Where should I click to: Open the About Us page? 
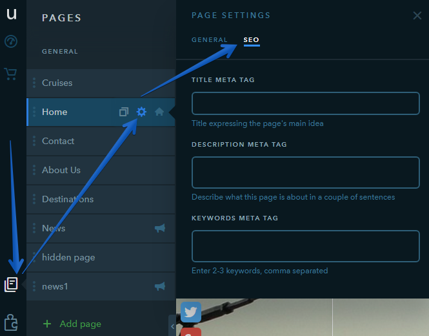pyautogui.click(x=101, y=170)
